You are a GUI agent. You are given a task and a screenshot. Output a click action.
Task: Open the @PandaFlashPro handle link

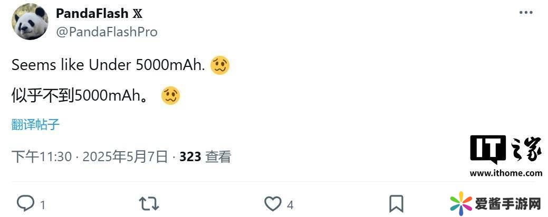click(x=107, y=32)
